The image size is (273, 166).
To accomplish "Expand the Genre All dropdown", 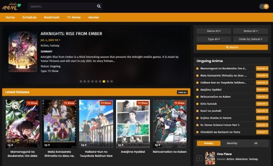I will click(214, 31).
